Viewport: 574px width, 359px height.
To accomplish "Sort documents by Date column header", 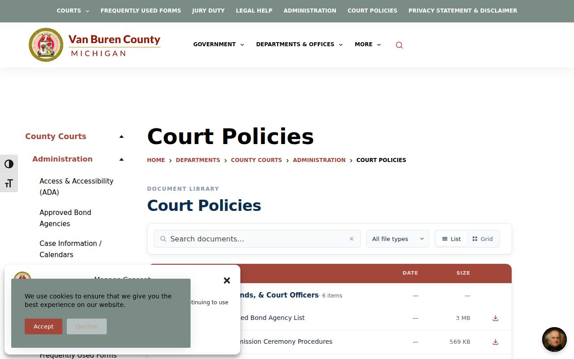I will click(x=410, y=273).
